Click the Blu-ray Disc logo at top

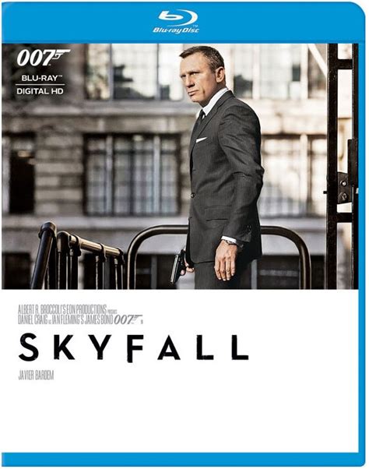[x=176, y=21]
